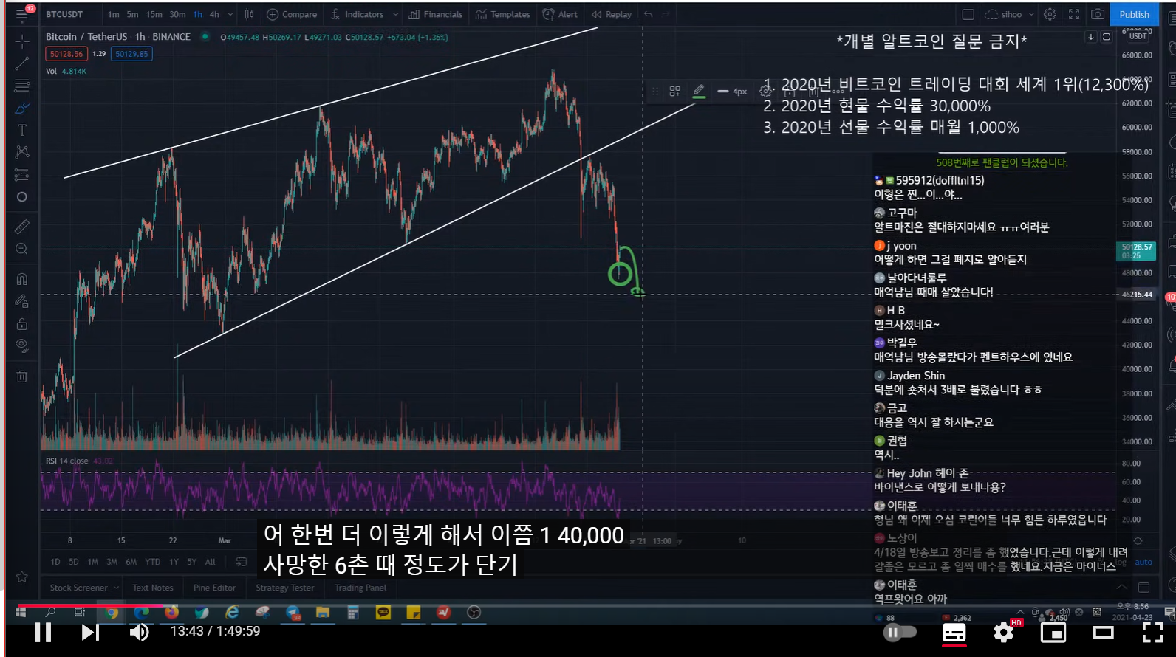Open Compare symbol dialog
Screen dimensions: 1176x657
[x=292, y=14]
